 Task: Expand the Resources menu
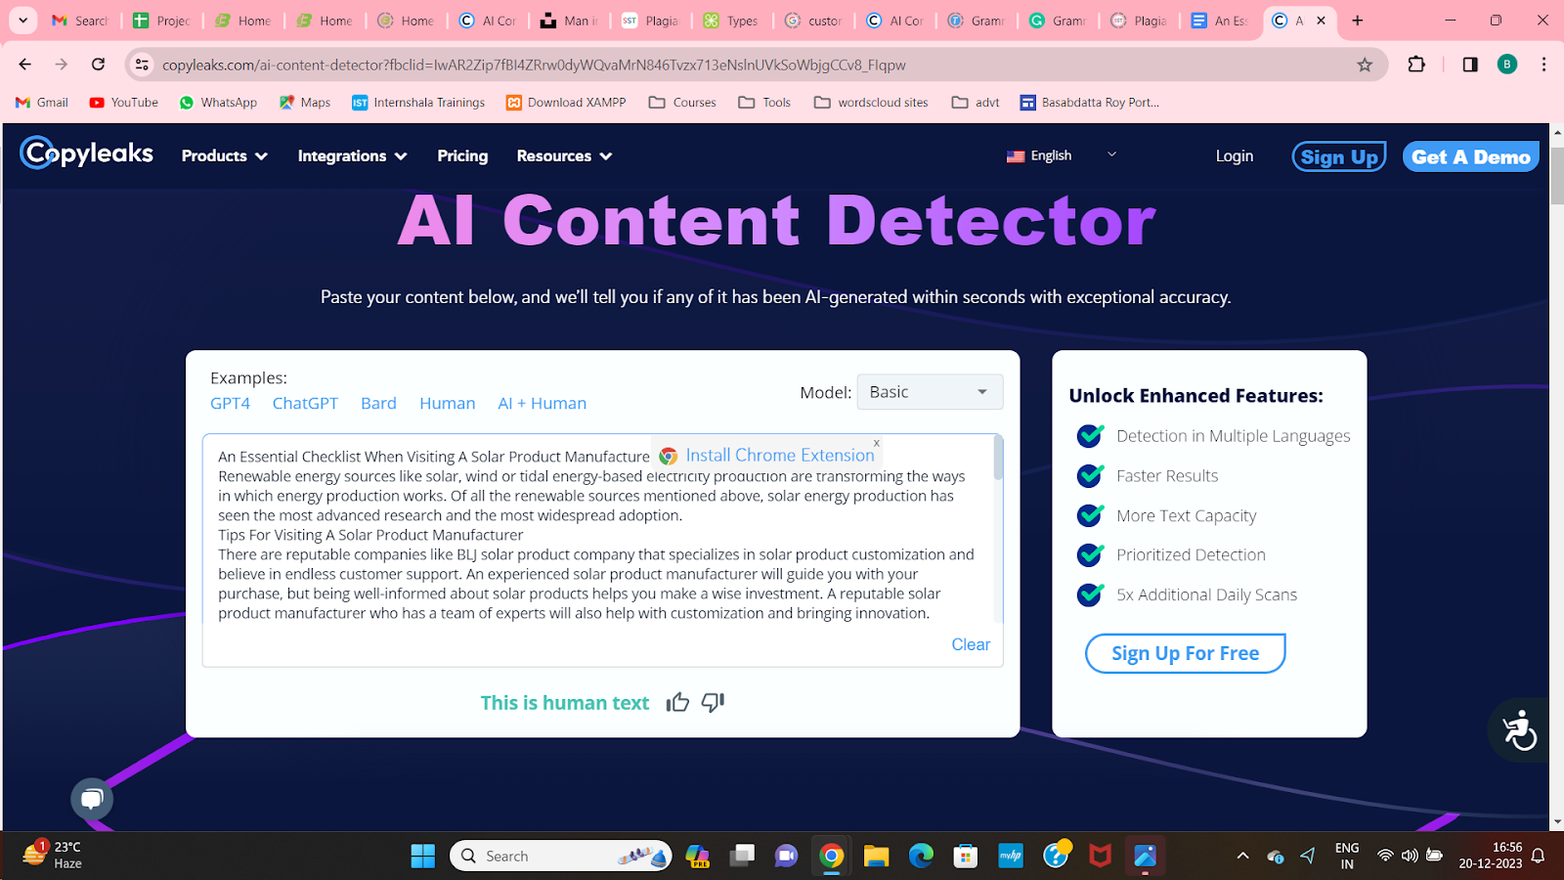tap(564, 155)
